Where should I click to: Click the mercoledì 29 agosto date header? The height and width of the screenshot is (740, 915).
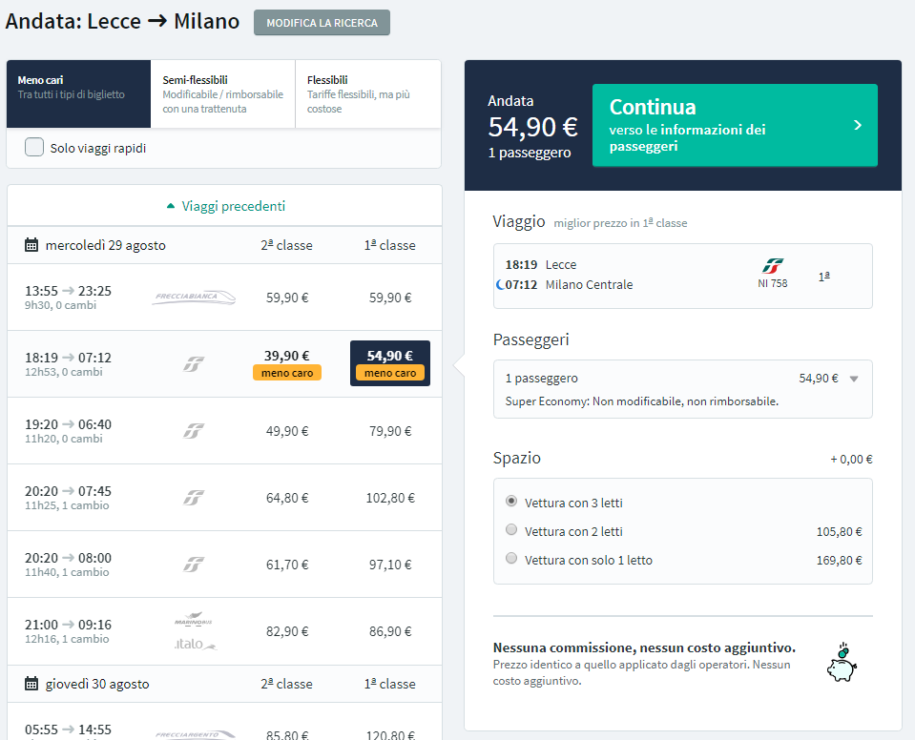click(x=105, y=245)
